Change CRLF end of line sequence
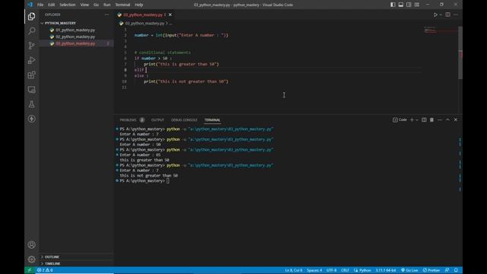 click(345, 270)
